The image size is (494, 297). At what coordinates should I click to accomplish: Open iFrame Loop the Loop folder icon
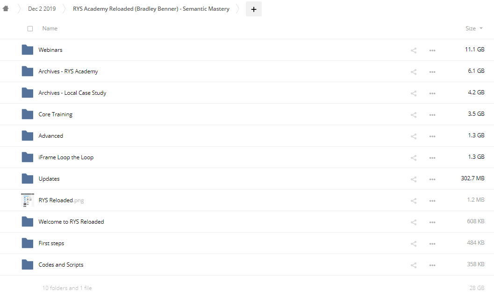point(28,157)
